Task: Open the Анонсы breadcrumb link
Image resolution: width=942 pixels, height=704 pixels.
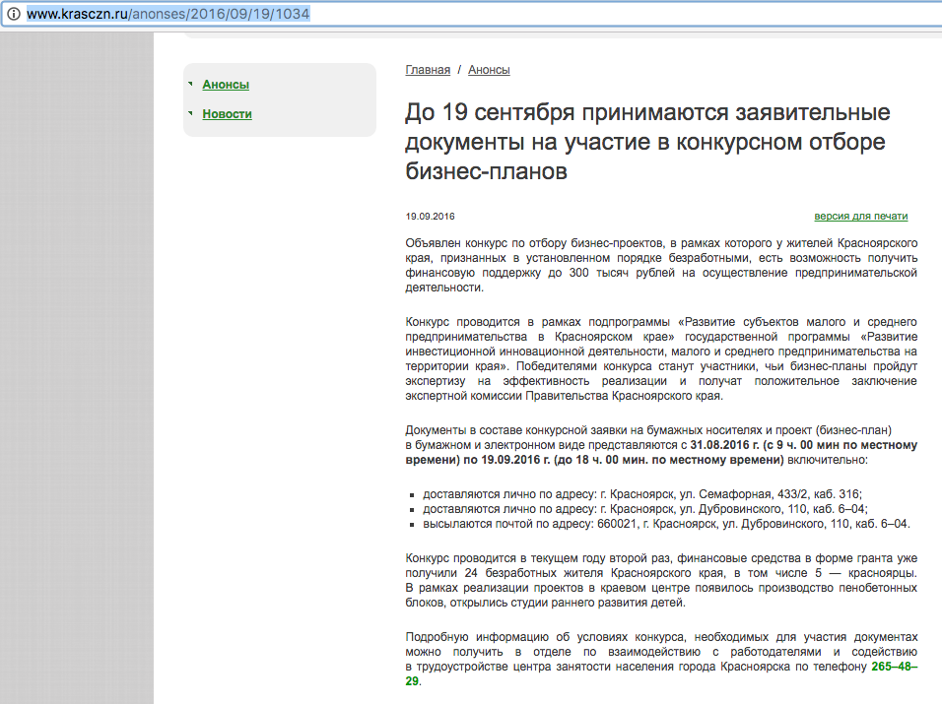Action: [489, 70]
